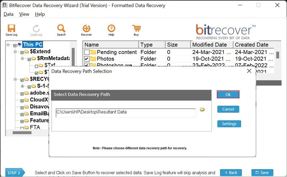Check the FTA folder checkbox

22,128
